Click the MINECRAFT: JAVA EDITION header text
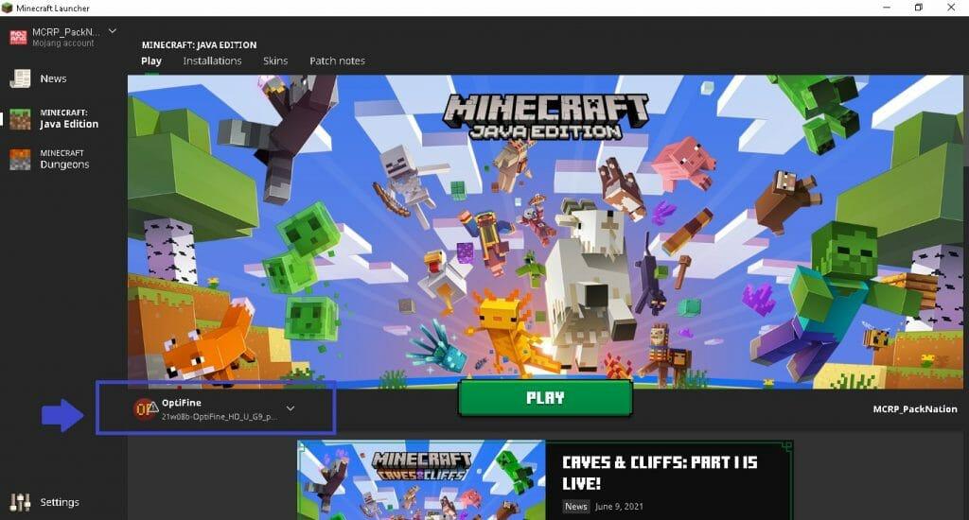 point(199,45)
